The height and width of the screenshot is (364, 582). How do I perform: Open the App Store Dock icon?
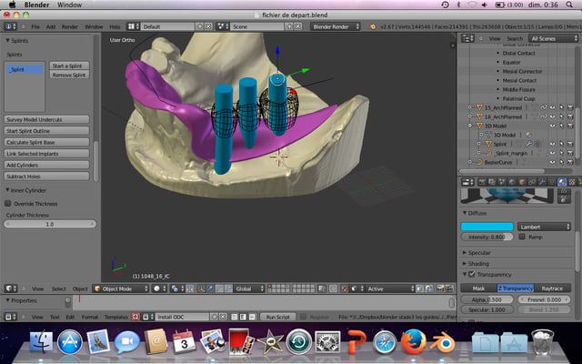point(70,343)
